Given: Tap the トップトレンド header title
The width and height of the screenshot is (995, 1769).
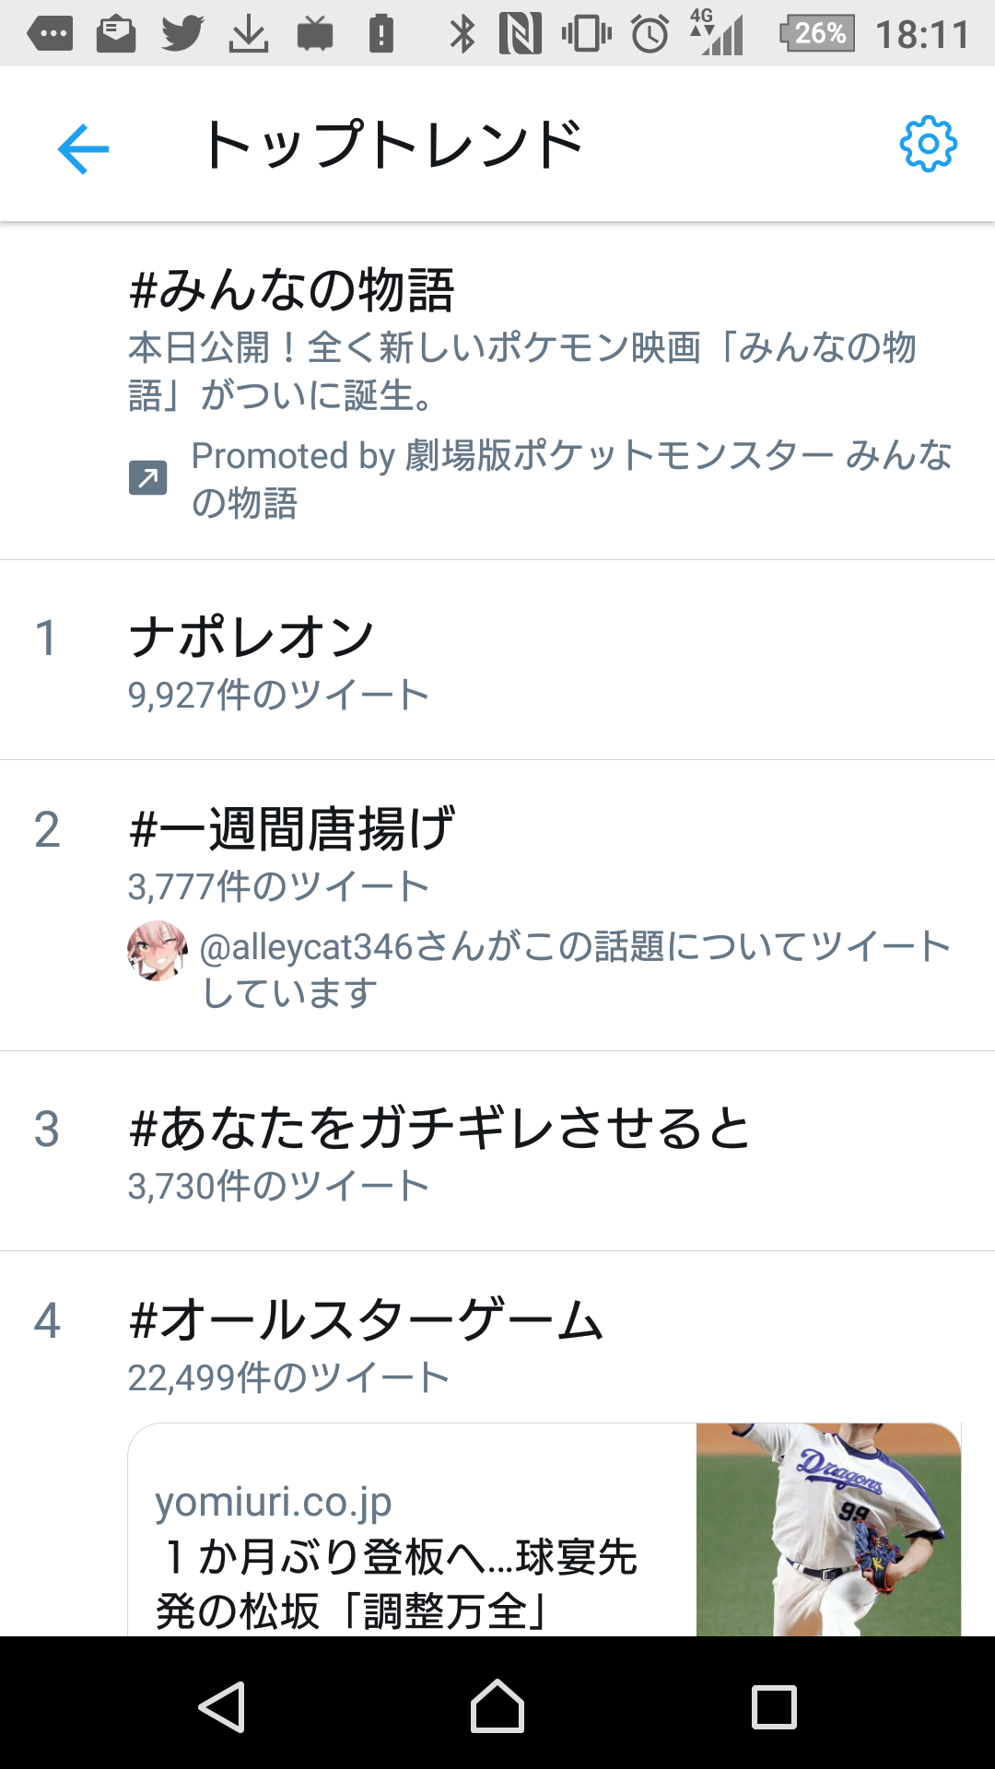Looking at the screenshot, I should (393, 146).
